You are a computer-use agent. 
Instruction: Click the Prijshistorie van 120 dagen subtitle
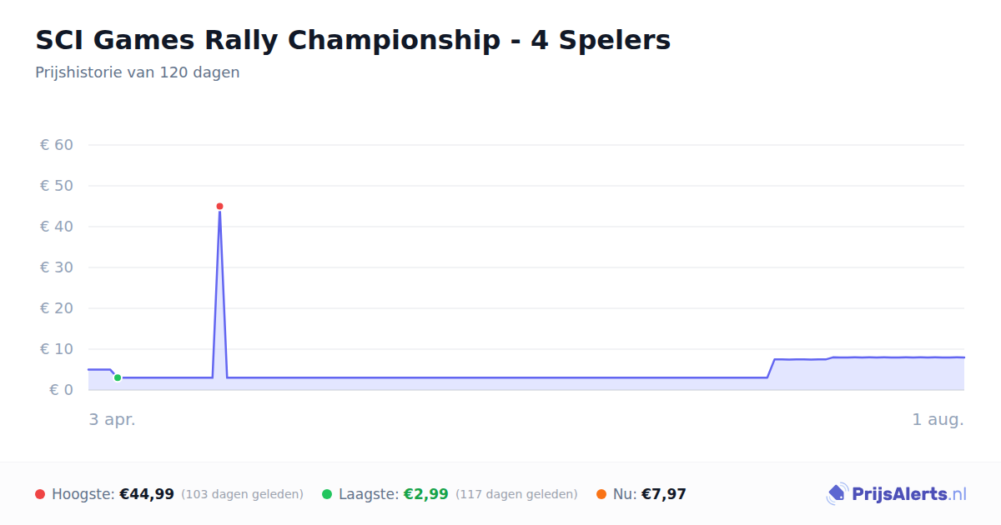[138, 72]
